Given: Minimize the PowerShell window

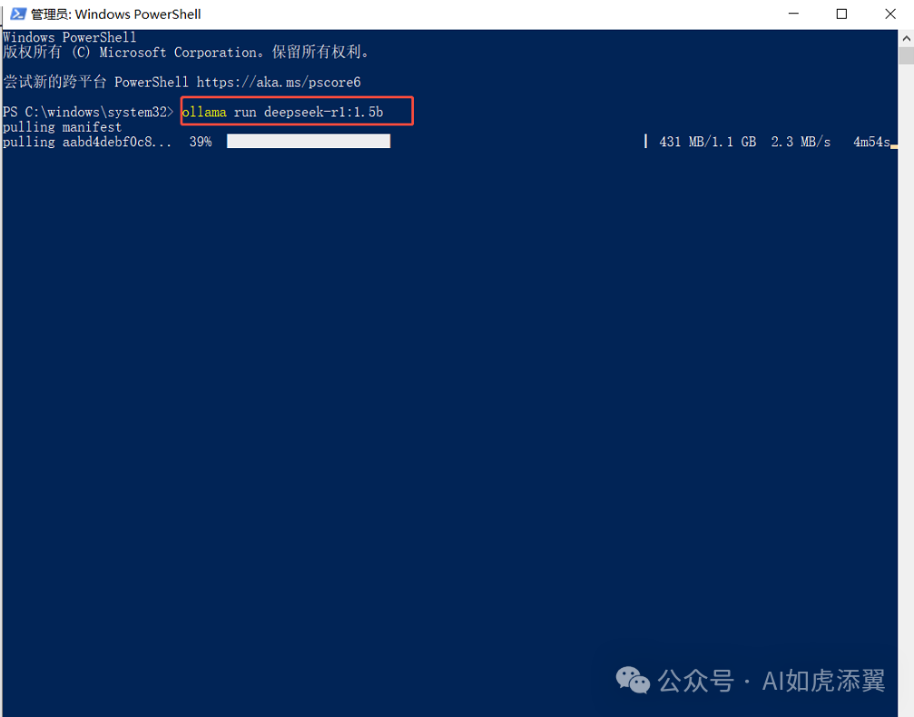Looking at the screenshot, I should (x=793, y=14).
